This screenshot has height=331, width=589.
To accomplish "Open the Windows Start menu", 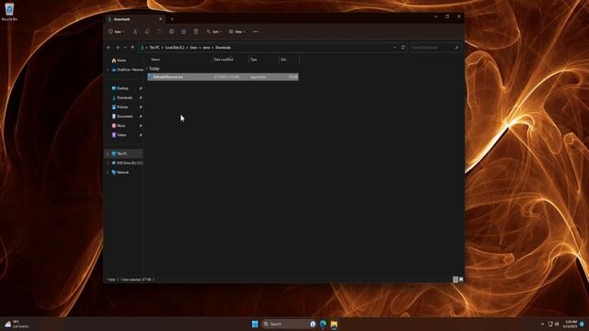I will click(255, 324).
